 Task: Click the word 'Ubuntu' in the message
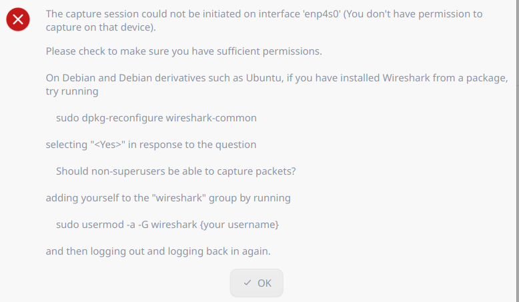(263, 77)
